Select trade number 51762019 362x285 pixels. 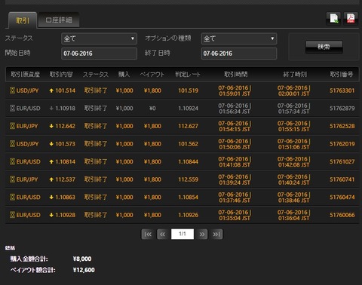[x=342, y=144]
